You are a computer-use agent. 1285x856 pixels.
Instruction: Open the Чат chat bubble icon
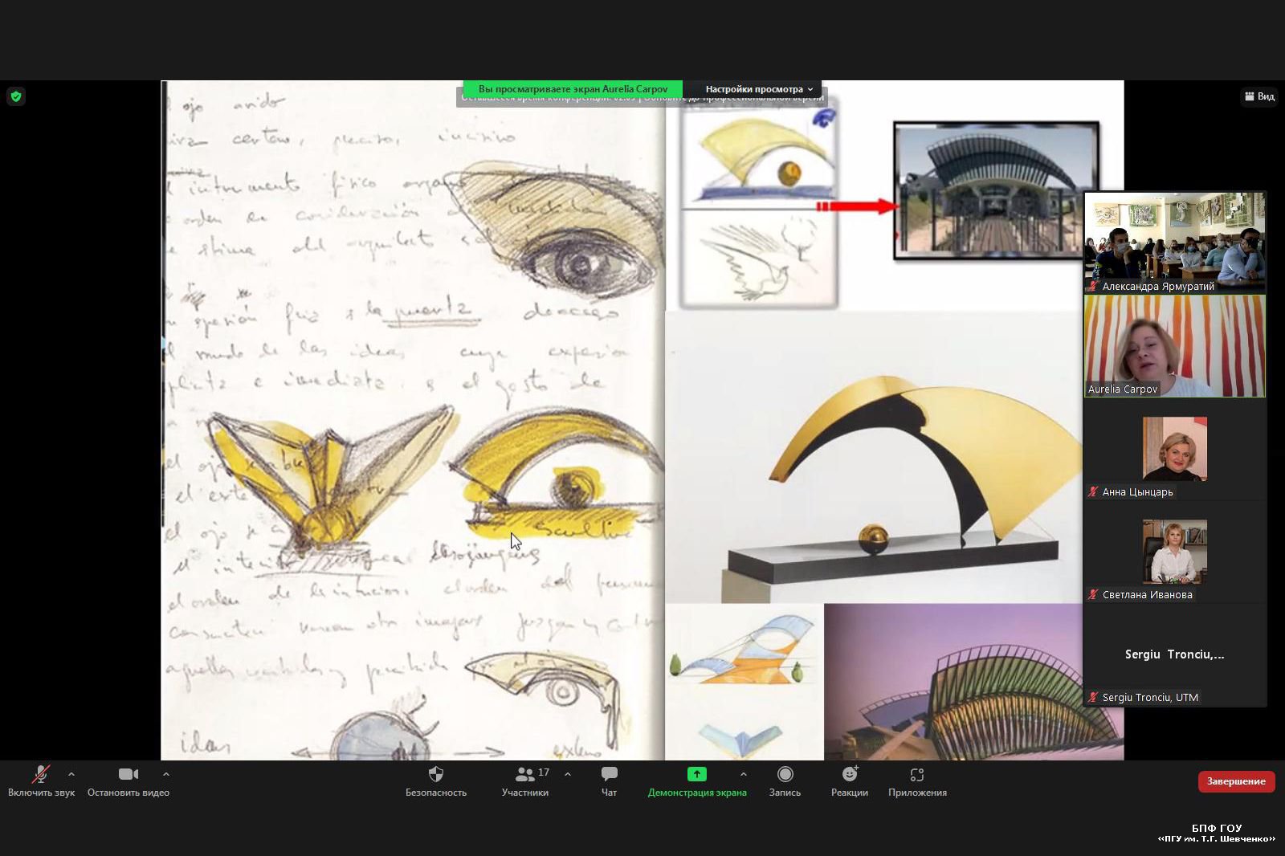click(610, 774)
